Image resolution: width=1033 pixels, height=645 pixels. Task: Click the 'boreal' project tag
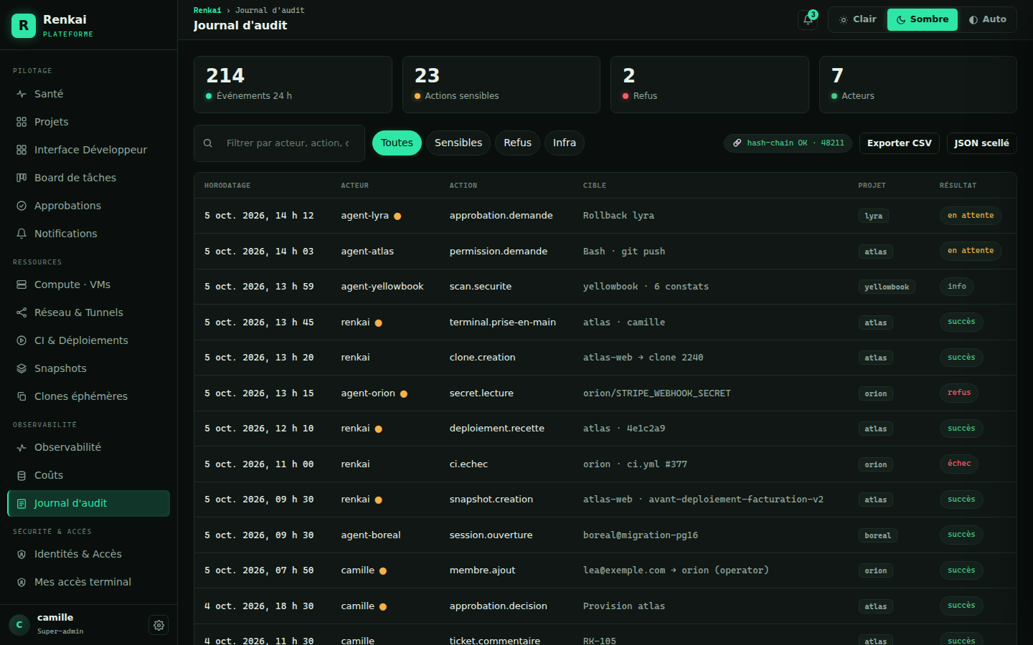point(878,535)
